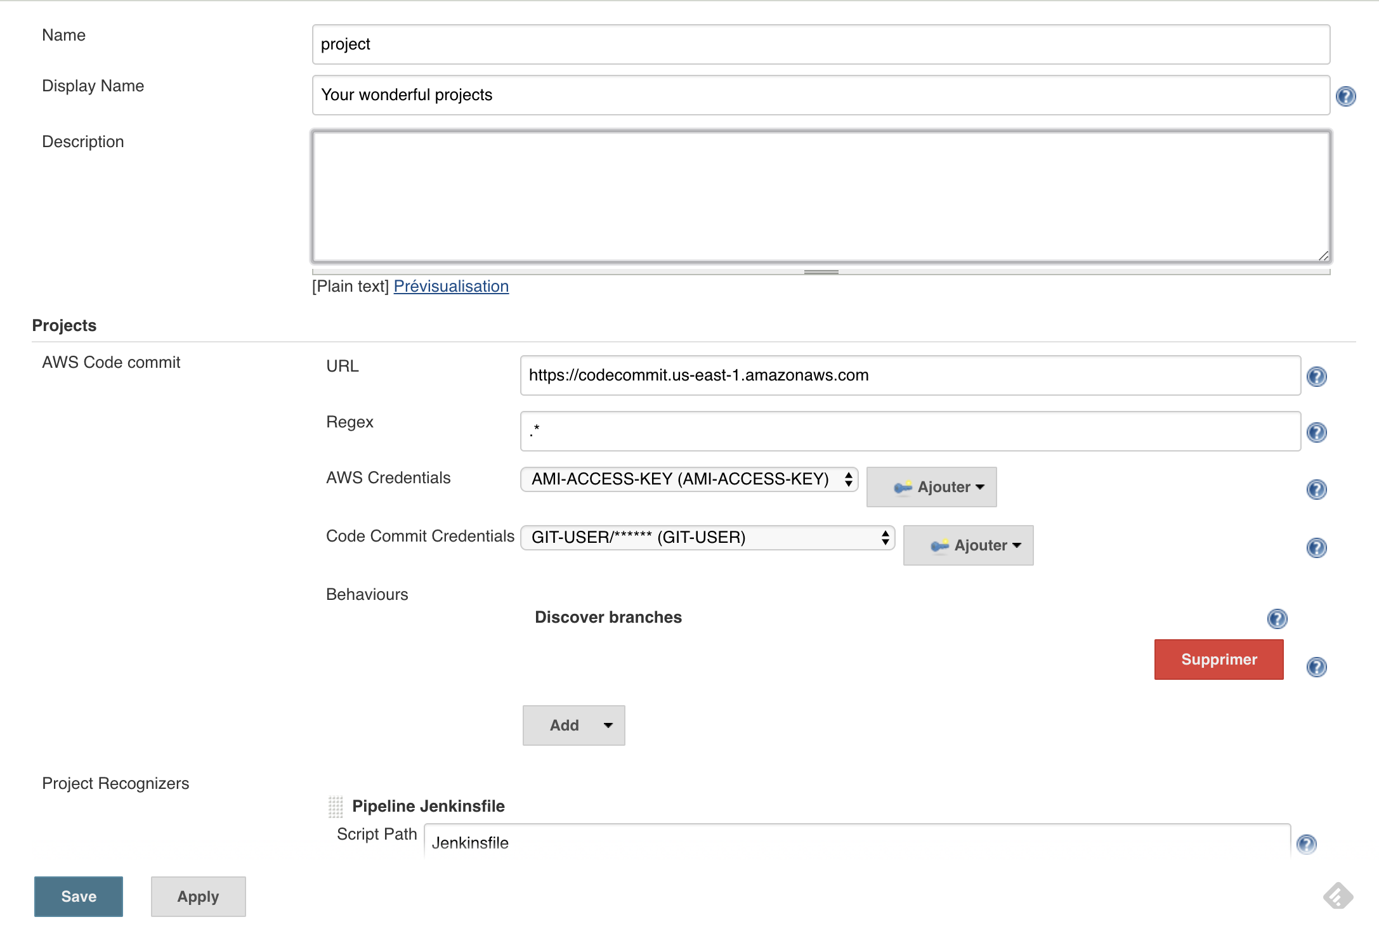Expand the Code Commit Credentials dropdown
This screenshot has width=1379, height=936.
(x=707, y=536)
